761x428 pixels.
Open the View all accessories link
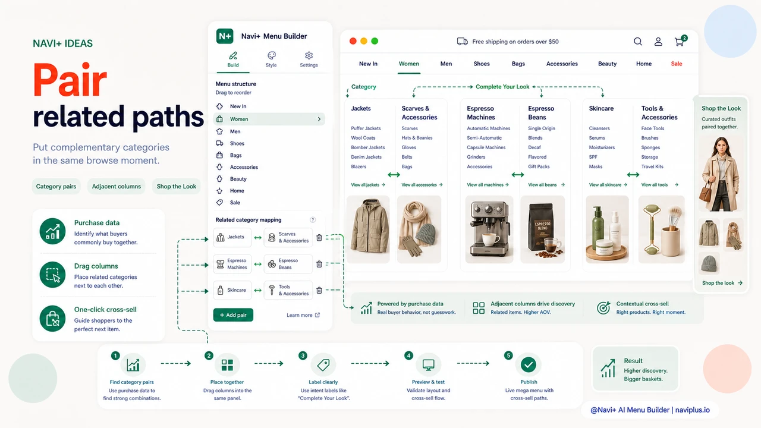tap(422, 185)
